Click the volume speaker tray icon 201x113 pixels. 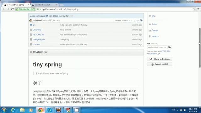185,110
